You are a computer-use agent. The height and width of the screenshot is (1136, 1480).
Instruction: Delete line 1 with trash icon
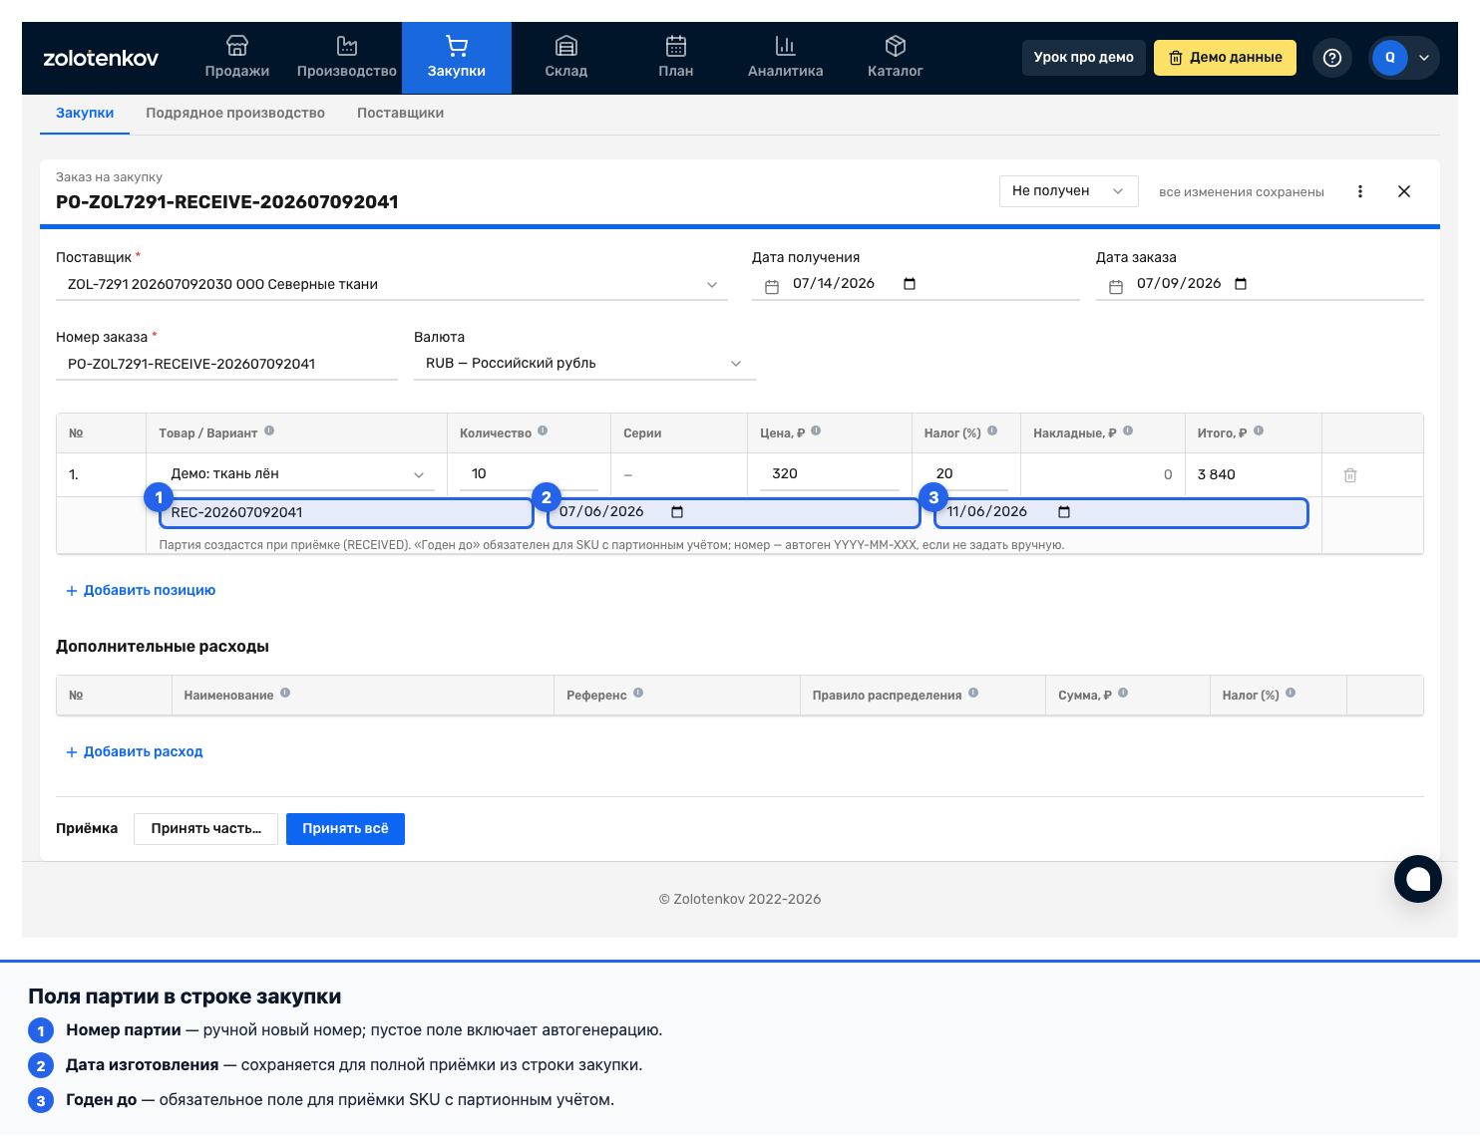click(1350, 475)
